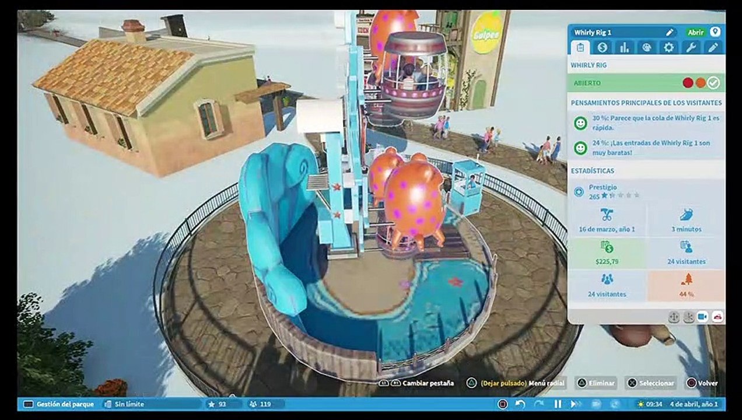Open the gear settings tab
Screen dimensions: 742x420
(x=668, y=48)
